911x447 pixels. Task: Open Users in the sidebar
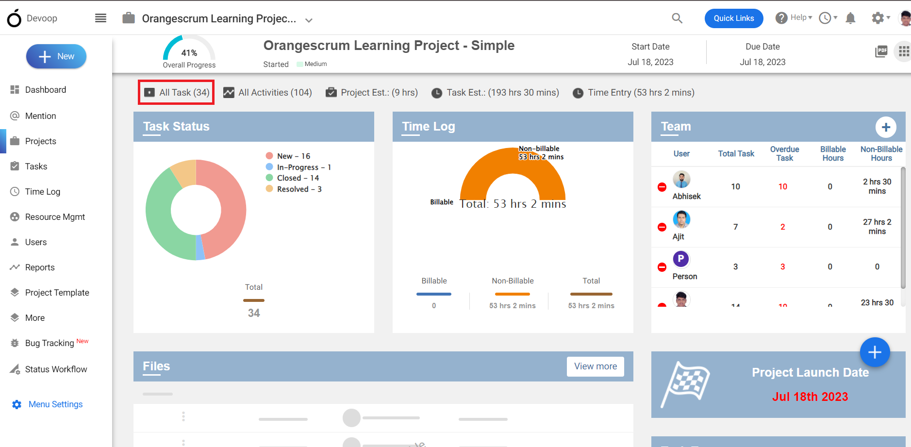coord(36,242)
